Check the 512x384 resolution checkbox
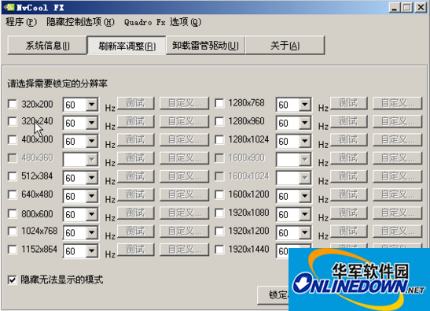Image resolution: width=430 pixels, height=311 pixels. 13,176
